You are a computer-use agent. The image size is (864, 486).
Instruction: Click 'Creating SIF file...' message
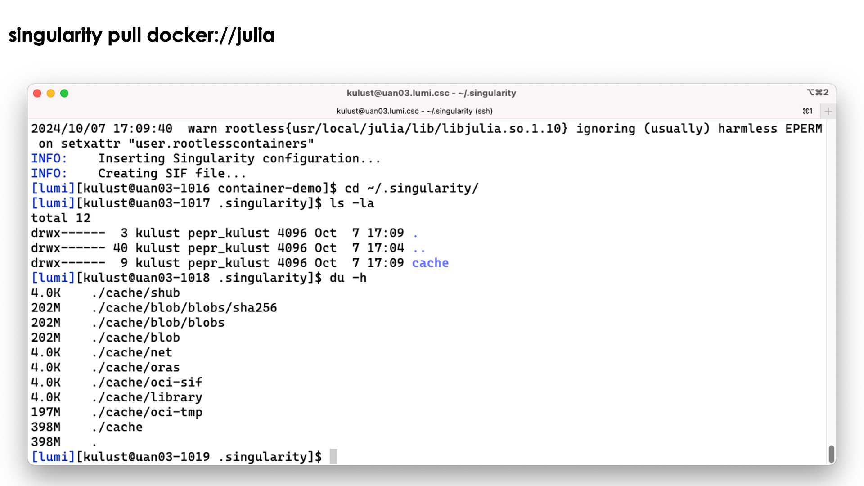[x=172, y=174]
